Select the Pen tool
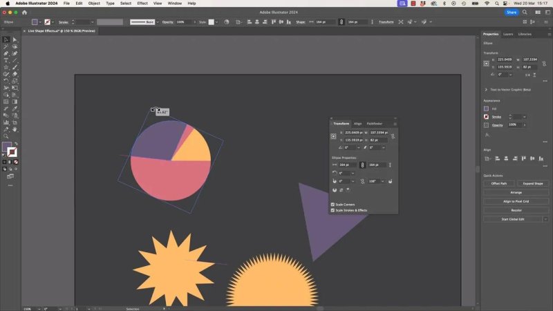The width and height of the screenshot is (553, 311). (6, 54)
